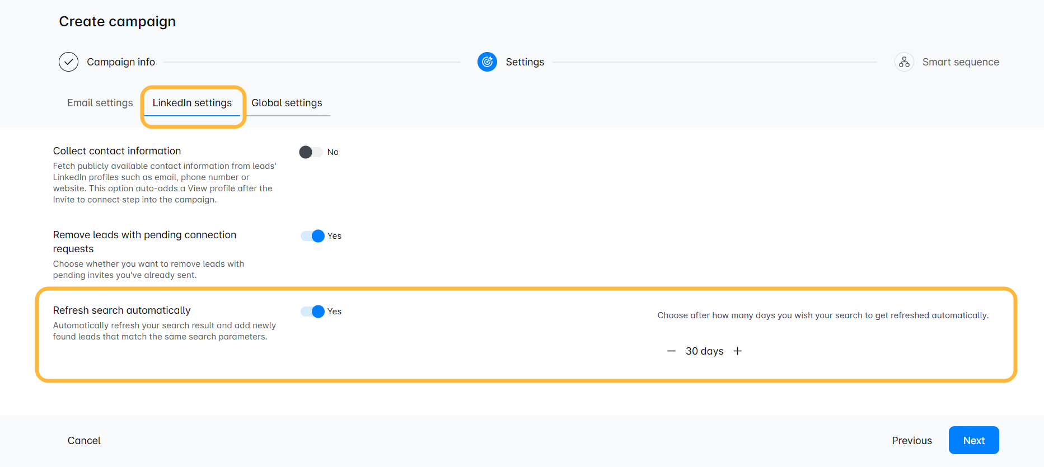Click the 30 days value field
This screenshot has height=467, width=1044.
point(704,351)
